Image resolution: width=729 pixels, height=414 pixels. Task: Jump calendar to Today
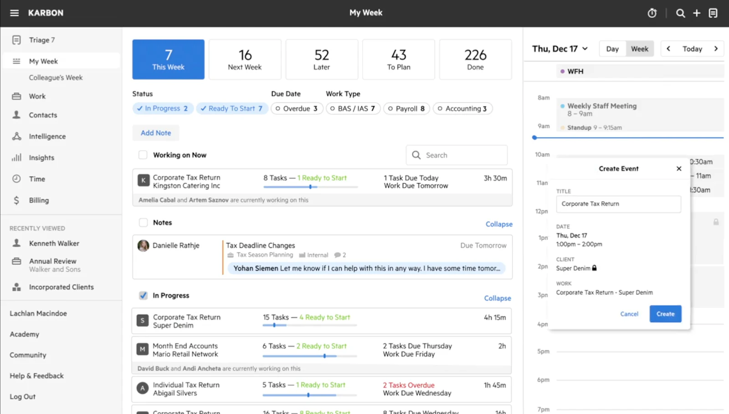[x=692, y=49]
